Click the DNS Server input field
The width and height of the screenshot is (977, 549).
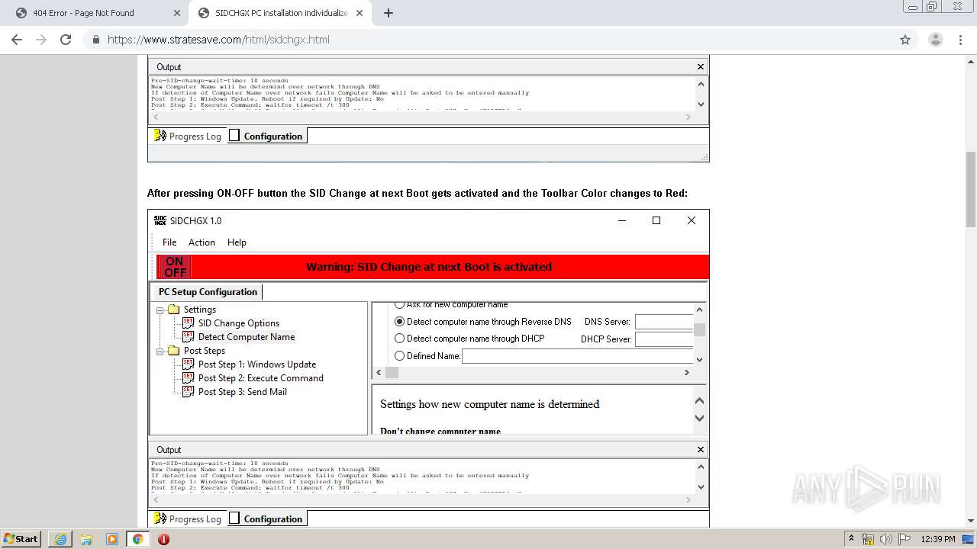coord(663,322)
